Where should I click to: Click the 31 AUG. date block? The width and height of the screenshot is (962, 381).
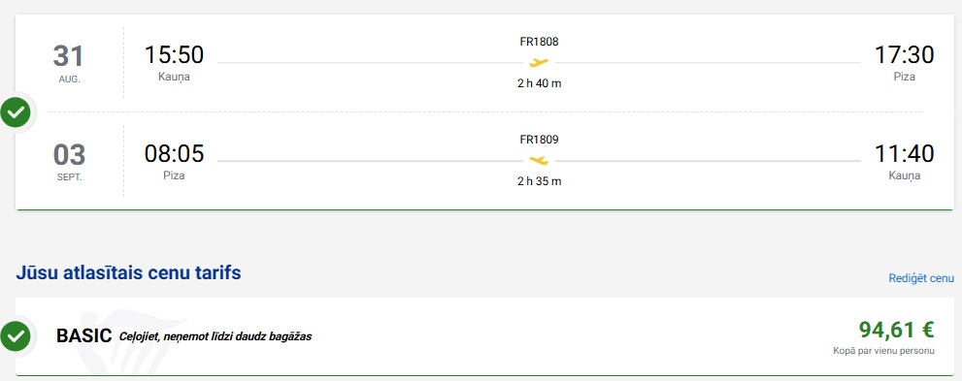(69, 63)
